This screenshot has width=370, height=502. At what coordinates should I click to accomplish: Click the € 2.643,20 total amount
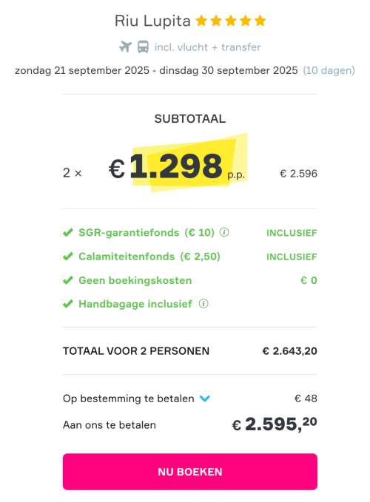[289, 351]
